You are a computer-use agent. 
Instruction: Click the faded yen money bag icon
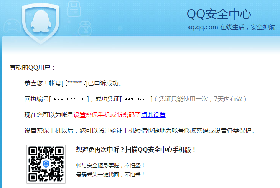[85, 28]
